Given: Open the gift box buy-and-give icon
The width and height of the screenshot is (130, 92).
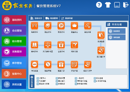Looking at the screenshot, I should [x=61, y=64].
